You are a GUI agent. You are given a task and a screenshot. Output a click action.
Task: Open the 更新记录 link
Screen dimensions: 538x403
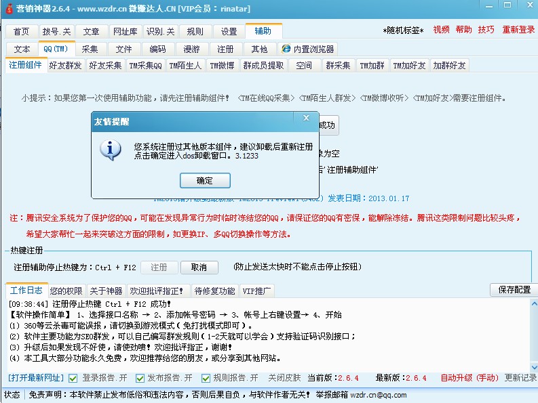click(x=520, y=378)
